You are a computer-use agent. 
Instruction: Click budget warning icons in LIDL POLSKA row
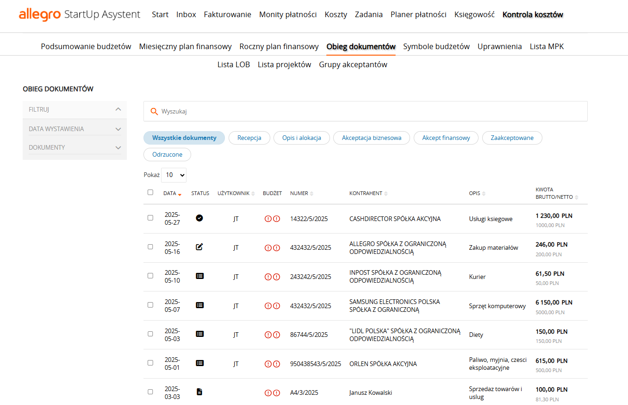point(272,335)
